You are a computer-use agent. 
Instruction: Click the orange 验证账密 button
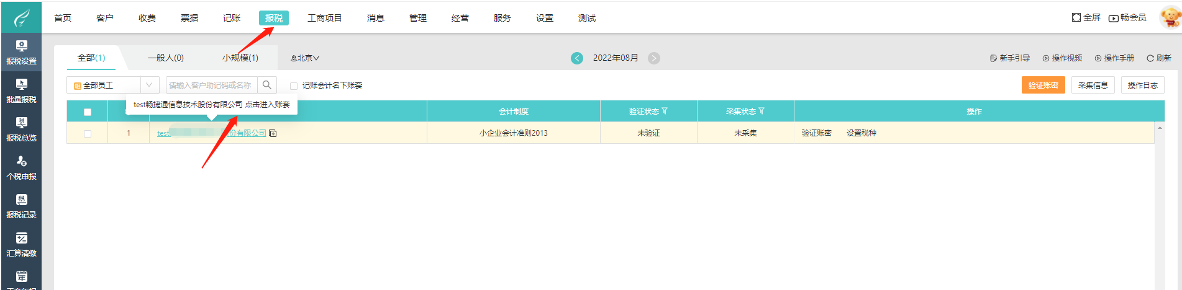(1043, 85)
